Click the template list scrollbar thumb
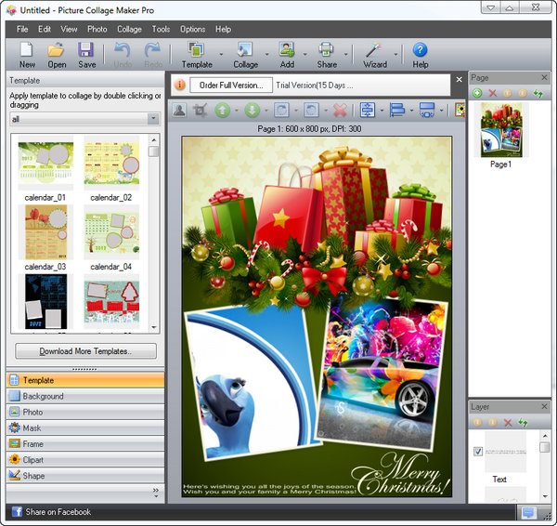 153,151
